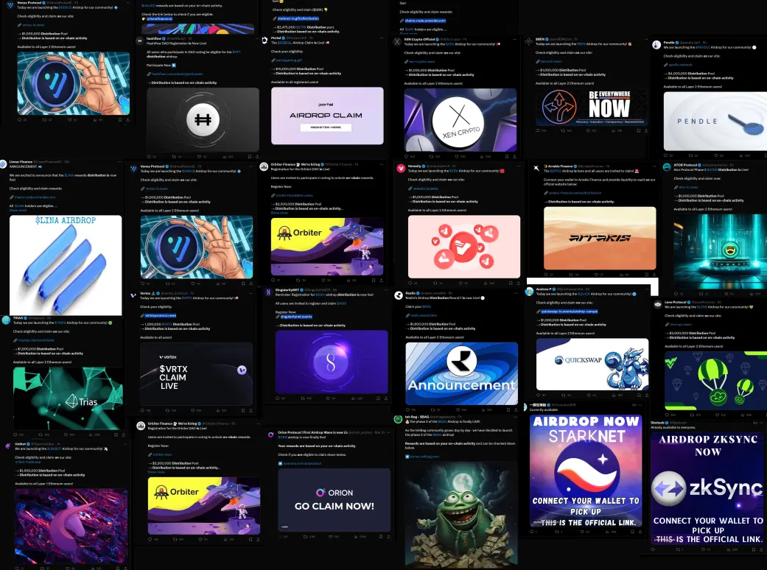Open the Portal Airdrop Claim image
The height and width of the screenshot is (570, 767).
pos(327,116)
